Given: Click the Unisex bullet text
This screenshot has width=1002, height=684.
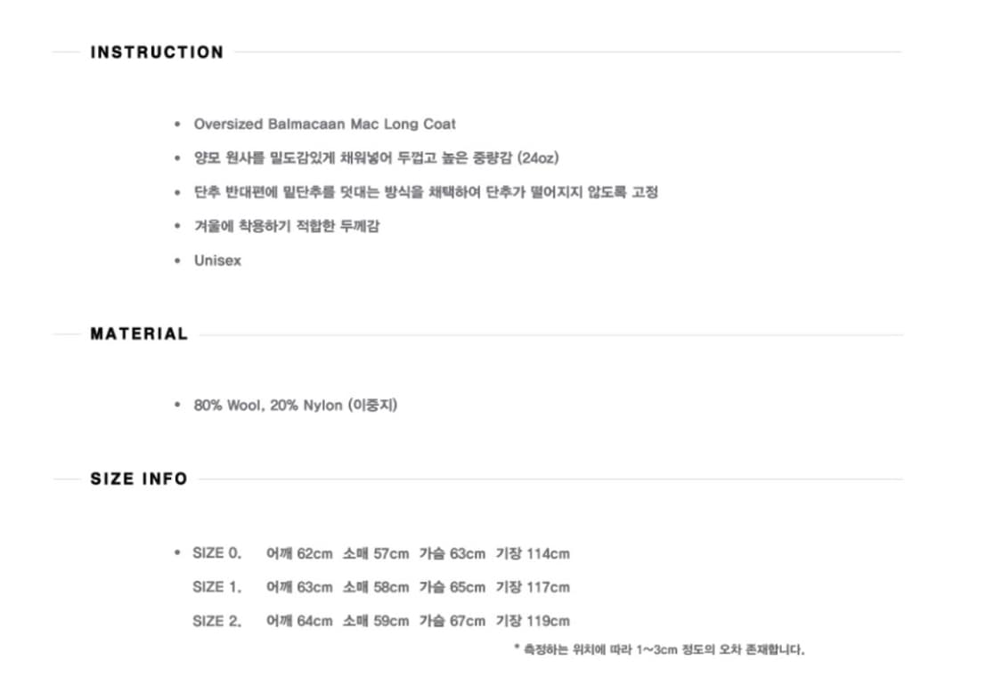Looking at the screenshot, I should point(217,261).
